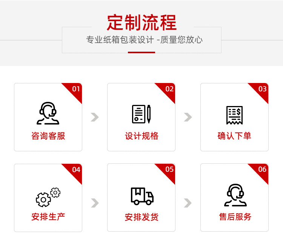Click arrow between 安排发货 and 售后服务

(x=188, y=203)
